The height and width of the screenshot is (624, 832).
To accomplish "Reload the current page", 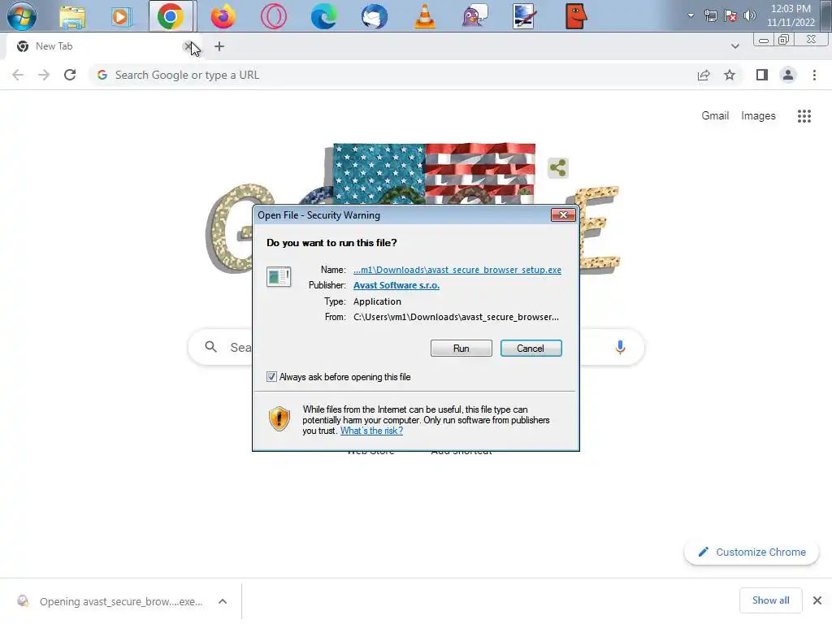I will pos(70,75).
